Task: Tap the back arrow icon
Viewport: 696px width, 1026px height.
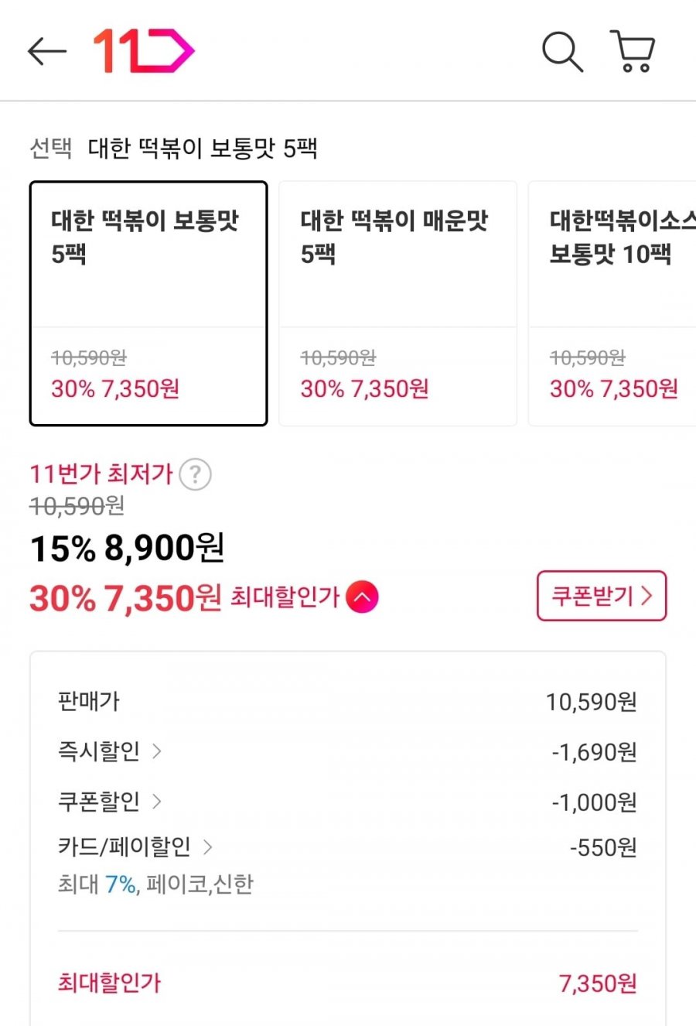Action: click(47, 52)
